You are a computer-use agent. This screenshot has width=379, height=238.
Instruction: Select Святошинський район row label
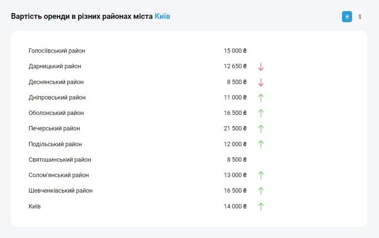(x=60, y=160)
